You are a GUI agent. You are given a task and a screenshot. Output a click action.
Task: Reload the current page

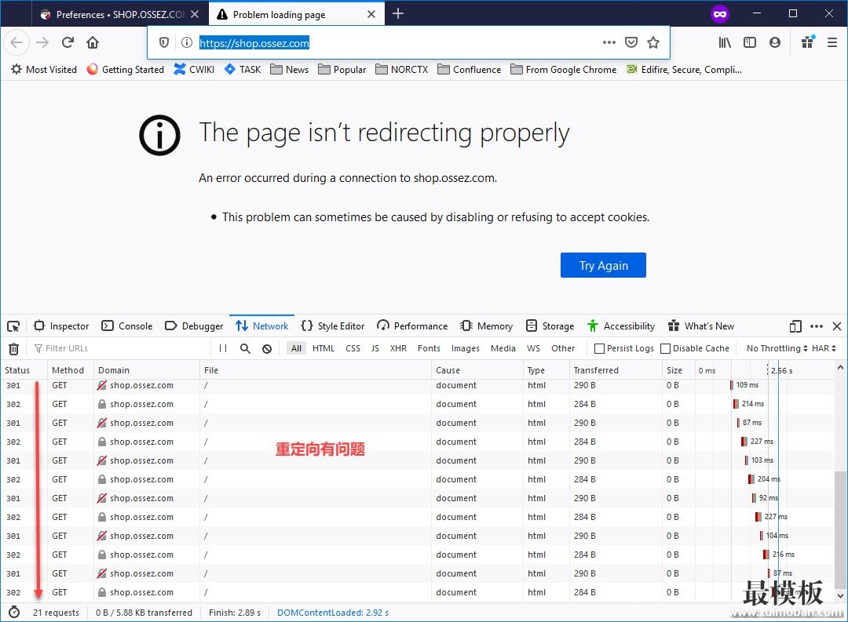click(68, 42)
